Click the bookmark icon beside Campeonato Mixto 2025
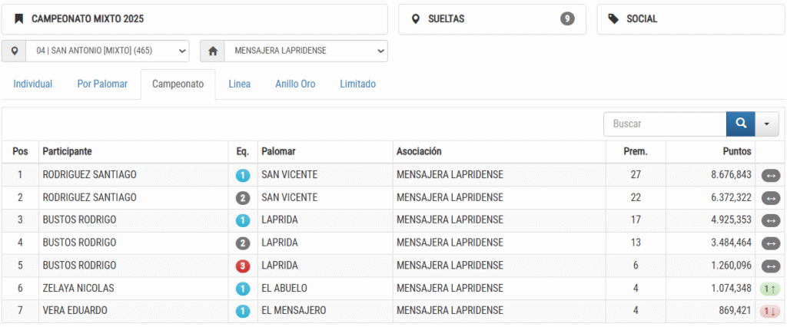Screen dimensions: 787x327 [x=19, y=19]
